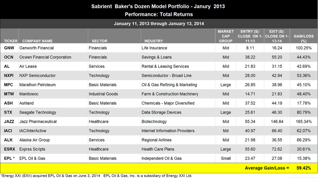The height and width of the screenshot is (178, 318).
Task: Click the 80.79% gain value
Action: pos(304,112)
